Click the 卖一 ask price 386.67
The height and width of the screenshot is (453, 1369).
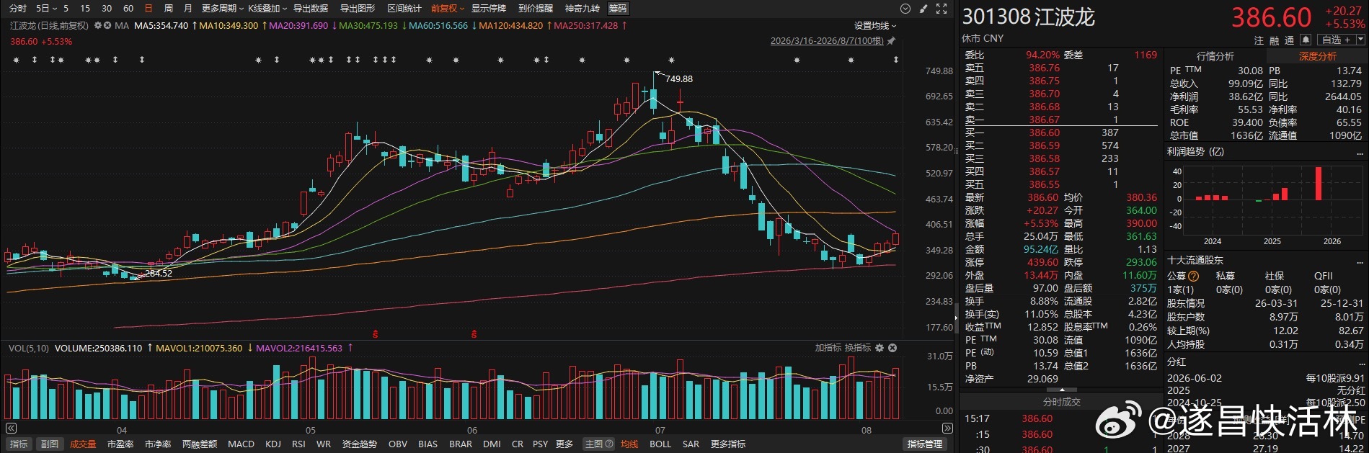1044,120
